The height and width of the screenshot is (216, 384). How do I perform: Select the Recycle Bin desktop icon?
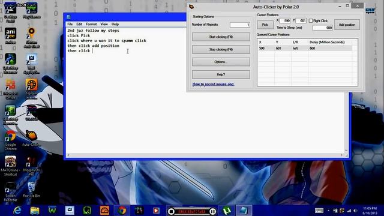(31, 190)
